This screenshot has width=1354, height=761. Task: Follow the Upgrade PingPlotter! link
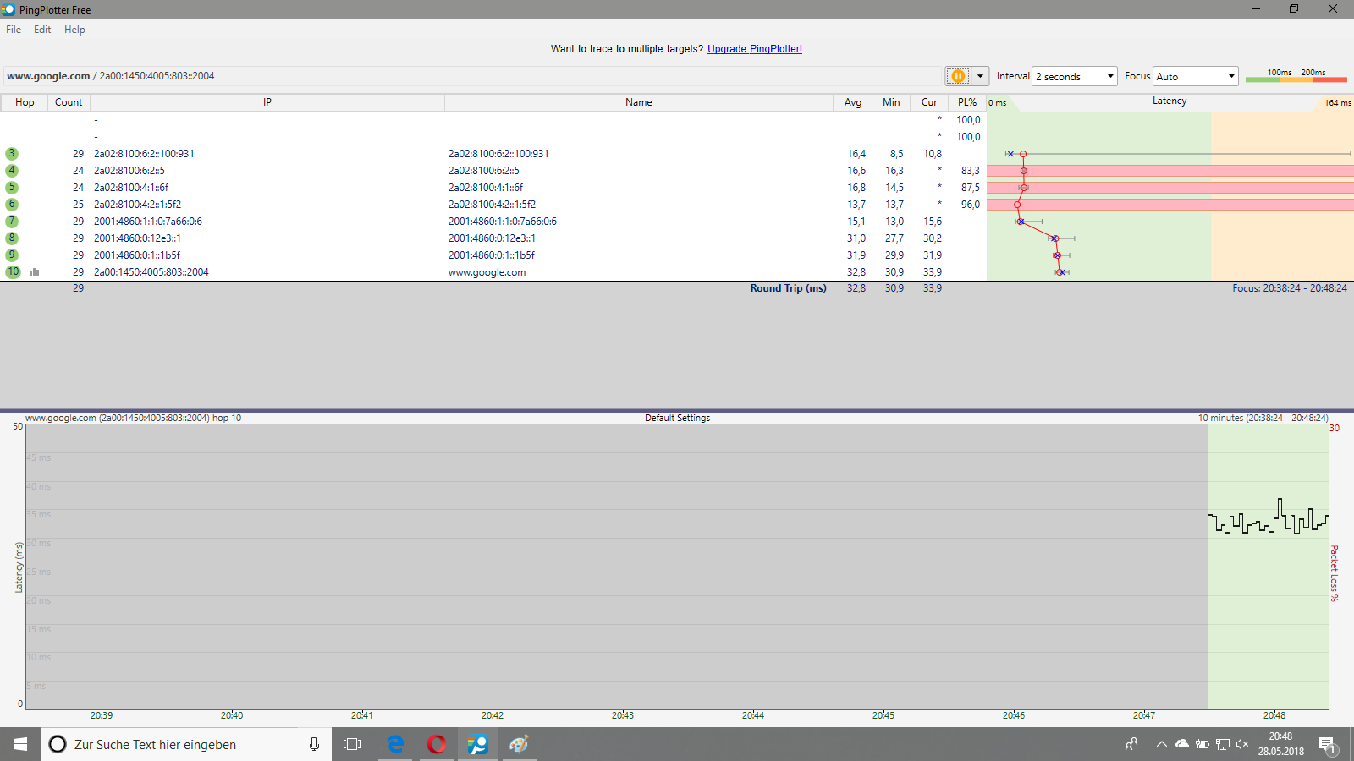pyautogui.click(x=755, y=49)
